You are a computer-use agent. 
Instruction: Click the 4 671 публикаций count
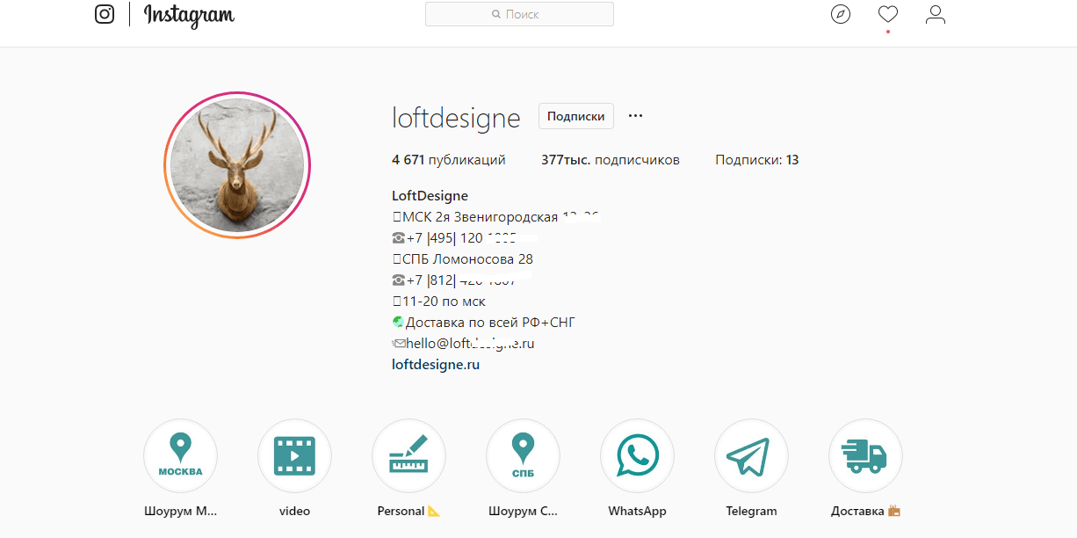[449, 160]
